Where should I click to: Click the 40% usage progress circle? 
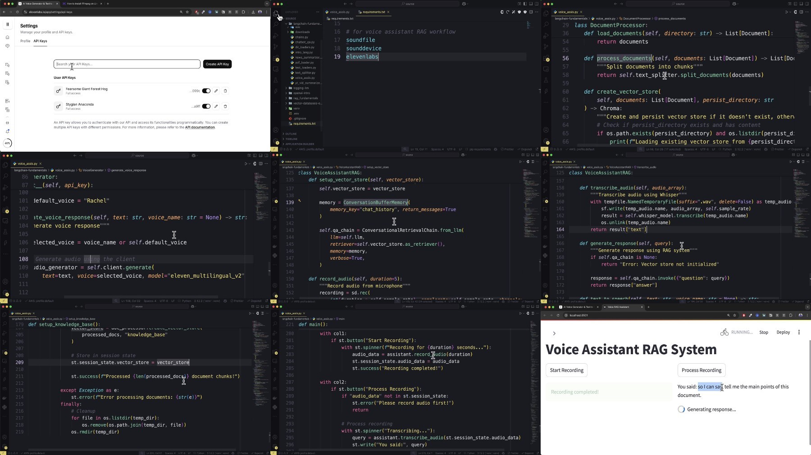[7, 143]
